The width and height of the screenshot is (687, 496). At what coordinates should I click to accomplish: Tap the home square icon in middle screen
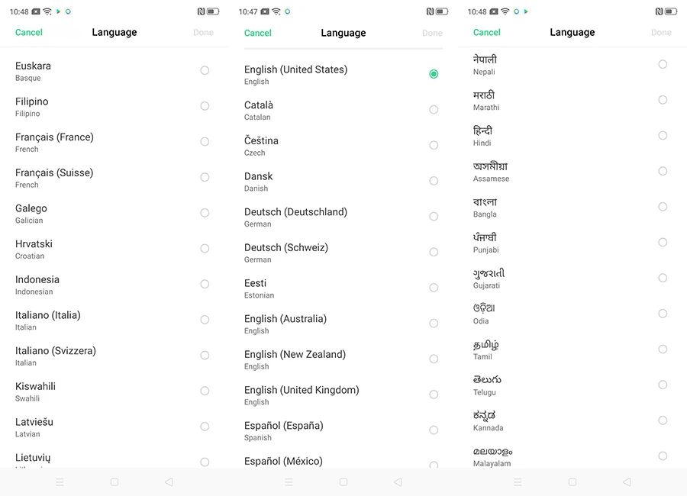[343, 482]
